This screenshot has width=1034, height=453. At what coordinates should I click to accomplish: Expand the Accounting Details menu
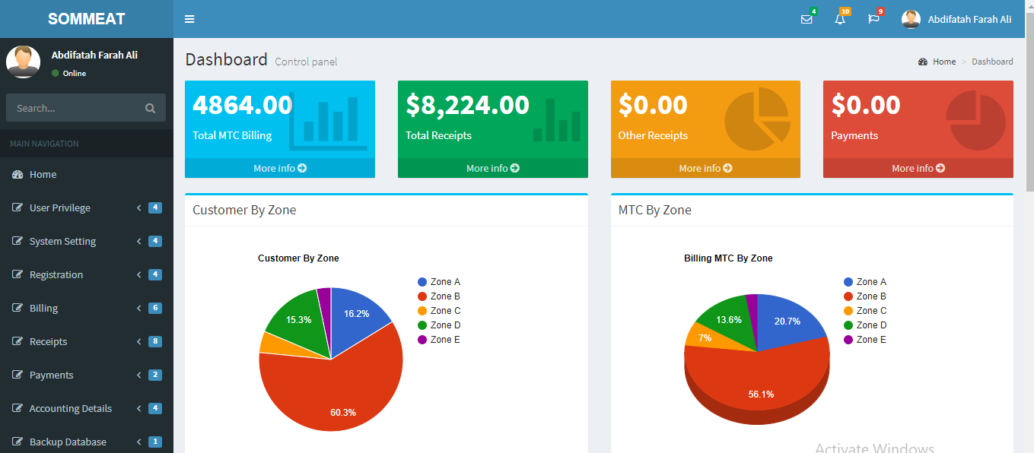pyautogui.click(x=70, y=409)
